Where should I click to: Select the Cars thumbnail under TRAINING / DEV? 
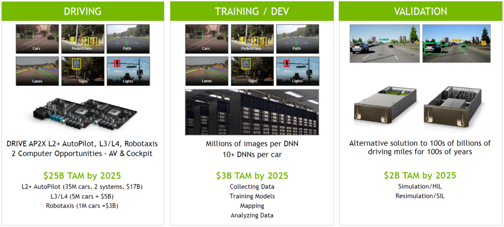point(207,39)
